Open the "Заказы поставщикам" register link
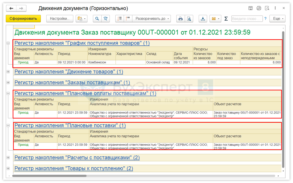This screenshot has height=183, width=293. pos(72,82)
